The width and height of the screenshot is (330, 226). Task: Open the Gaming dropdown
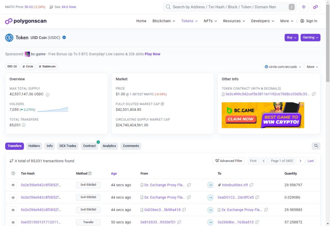pyautogui.click(x=310, y=37)
